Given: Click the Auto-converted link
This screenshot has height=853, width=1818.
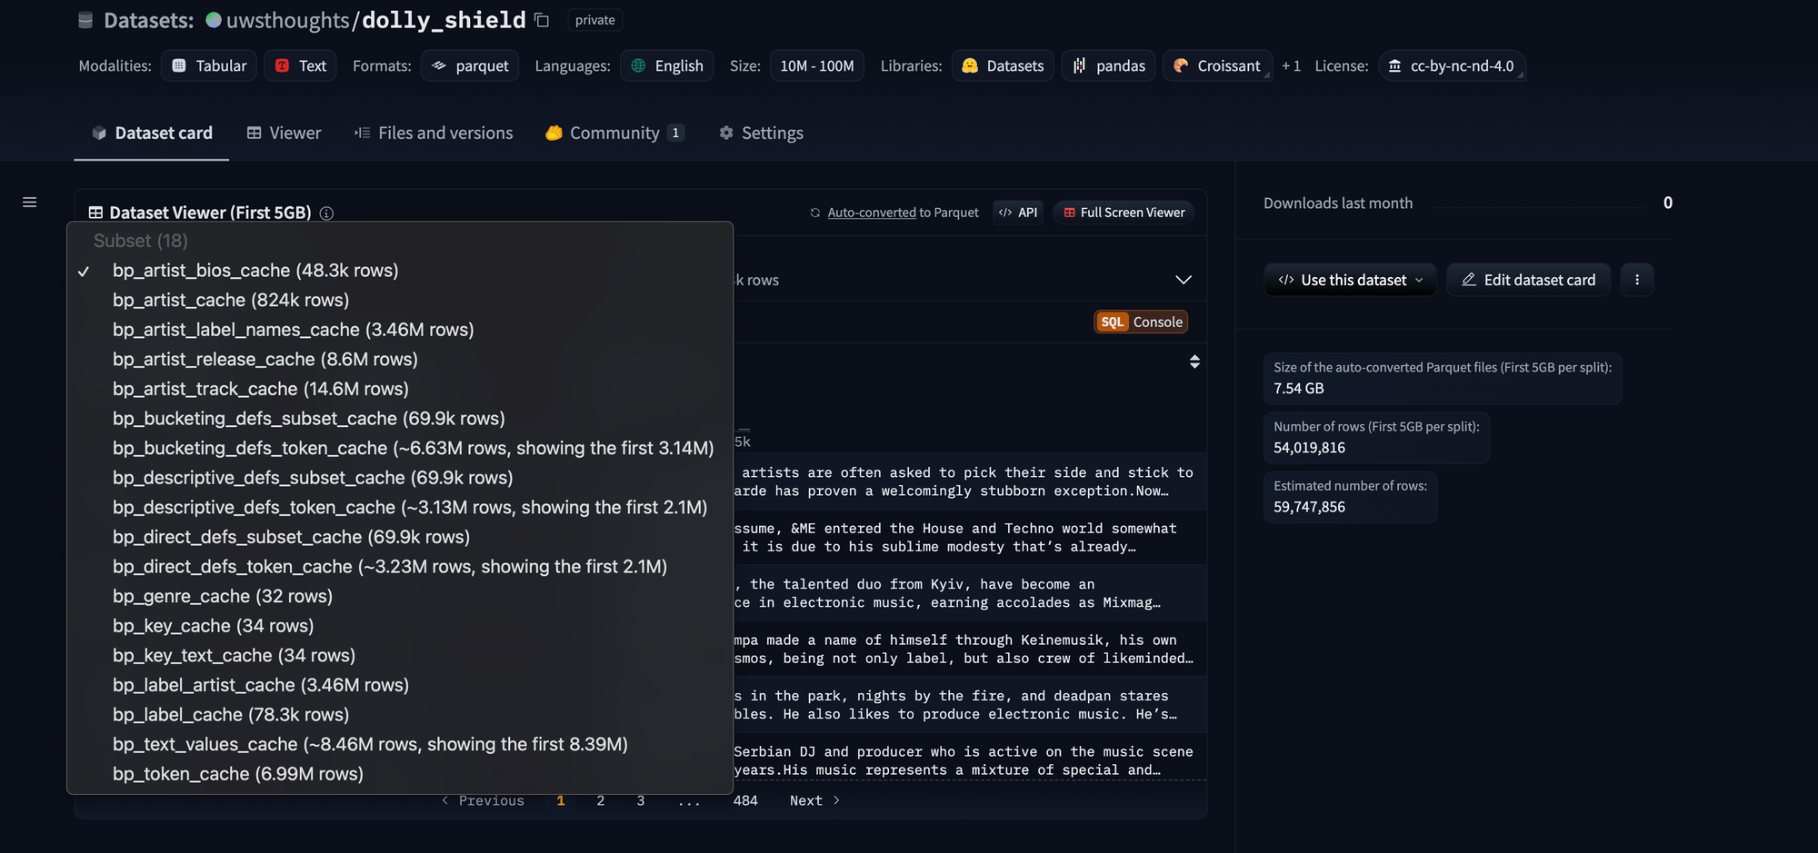Looking at the screenshot, I should point(871,213).
